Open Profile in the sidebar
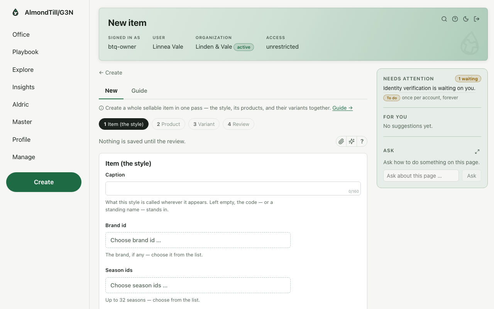This screenshot has height=309, width=494. [x=21, y=139]
